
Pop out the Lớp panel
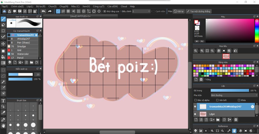tap(254, 86)
